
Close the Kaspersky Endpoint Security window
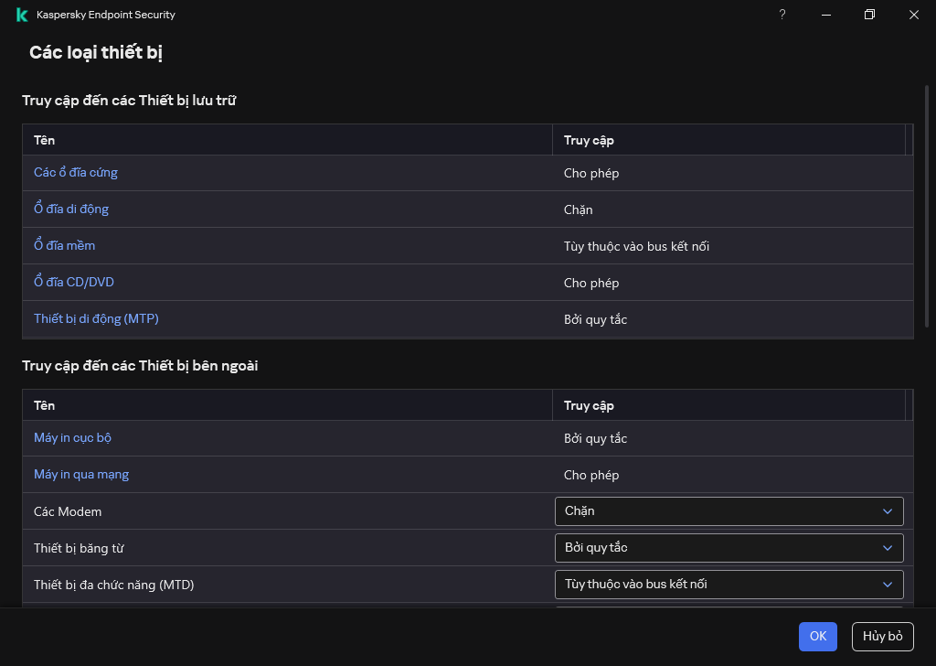(x=914, y=15)
